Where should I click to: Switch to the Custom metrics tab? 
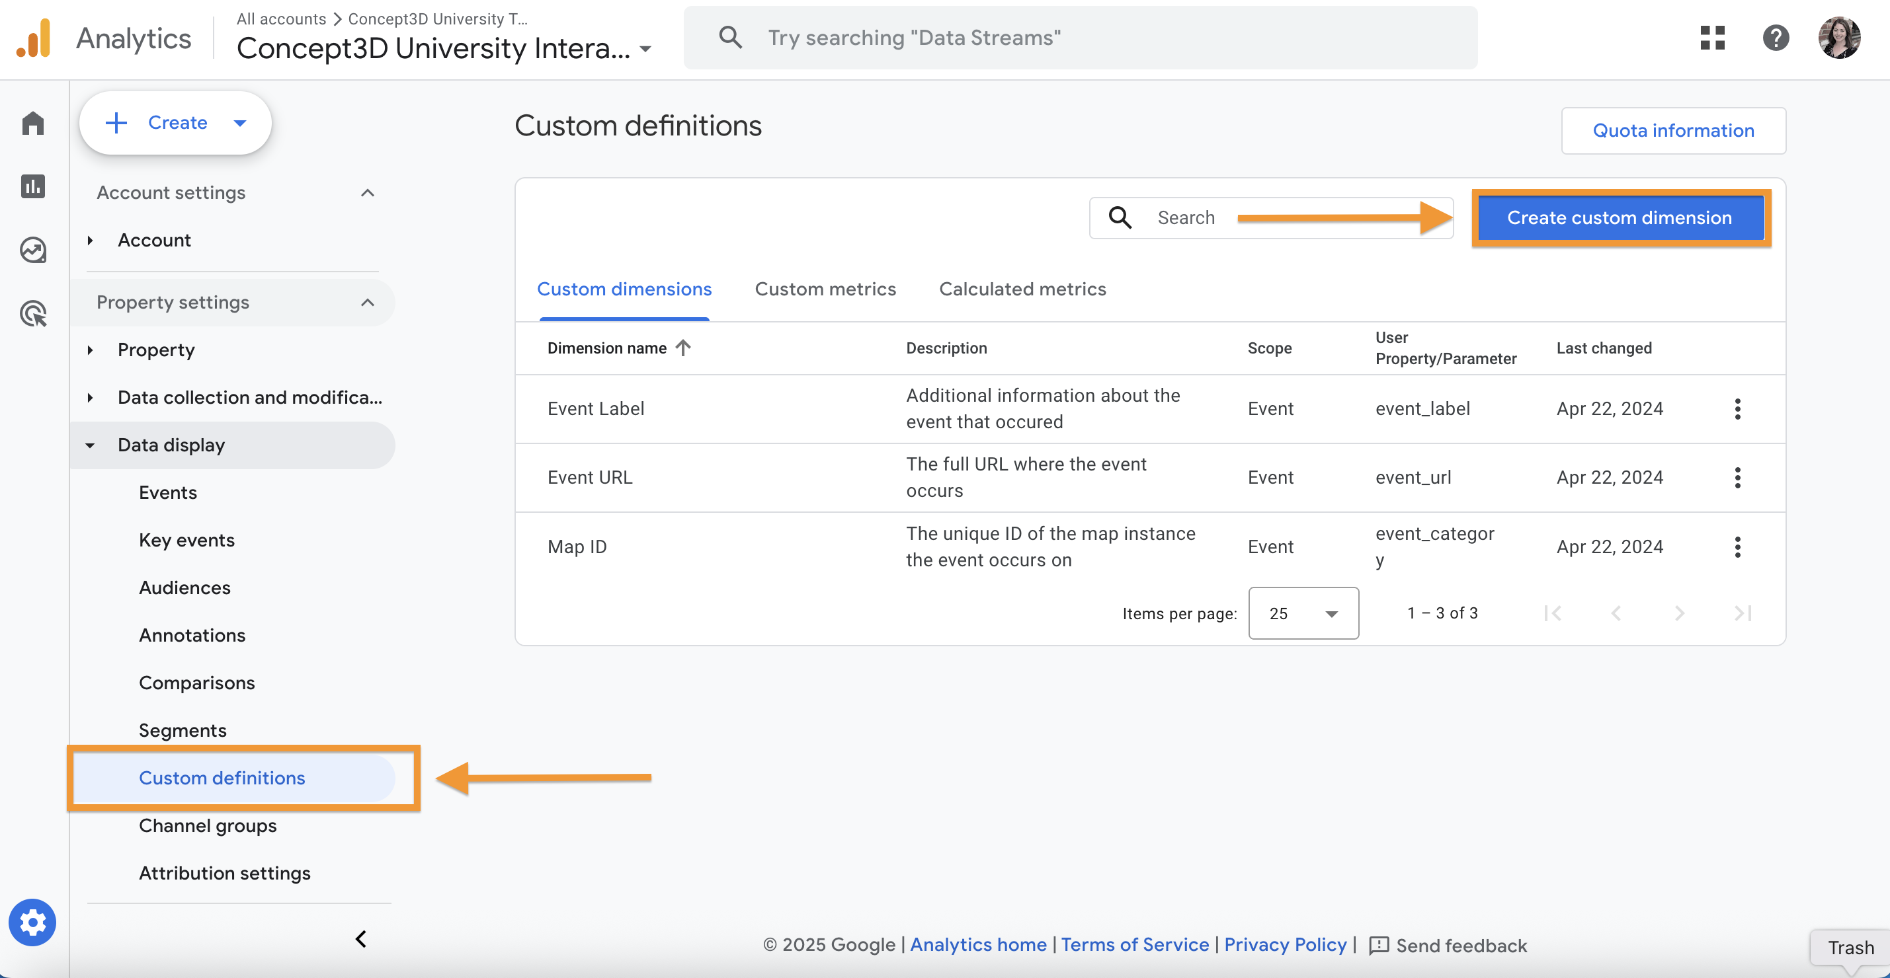click(825, 289)
